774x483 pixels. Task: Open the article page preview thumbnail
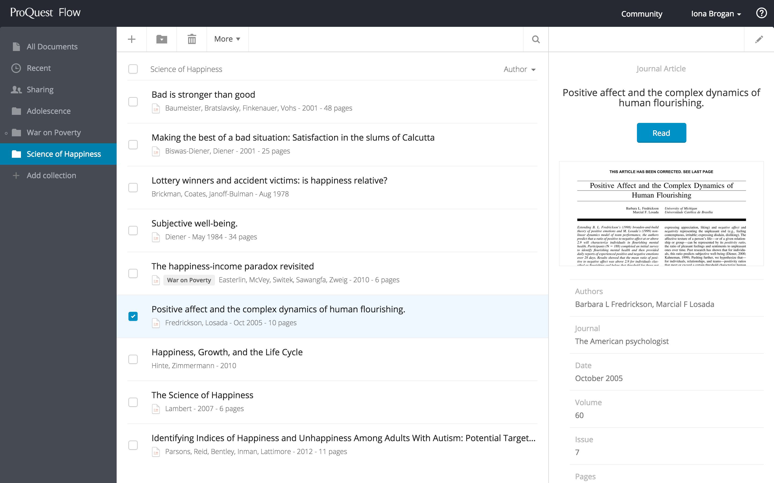(661, 213)
